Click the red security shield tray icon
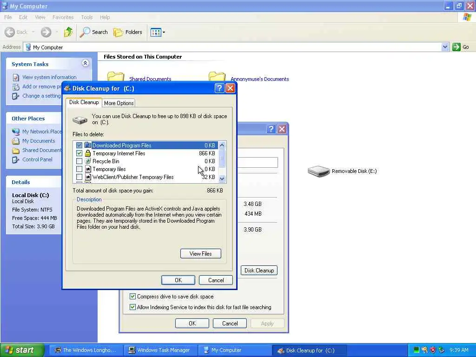The width and height of the screenshot is (476, 357). [x=433, y=350]
